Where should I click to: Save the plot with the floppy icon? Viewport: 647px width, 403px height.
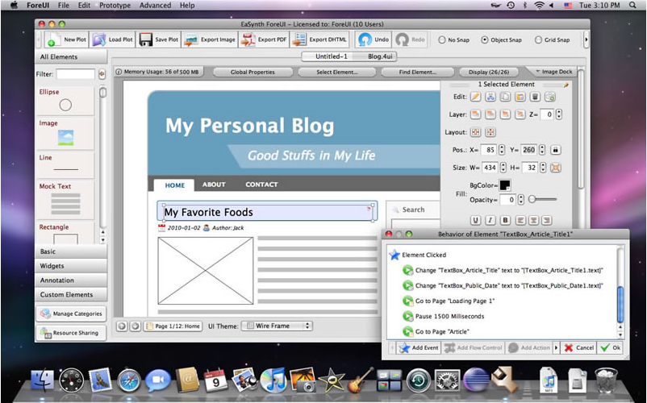pyautogui.click(x=158, y=39)
